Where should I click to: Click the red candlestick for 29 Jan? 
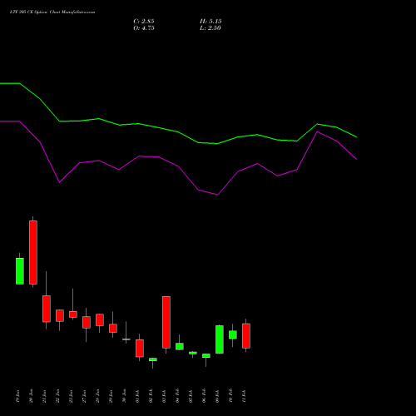tap(113, 328)
